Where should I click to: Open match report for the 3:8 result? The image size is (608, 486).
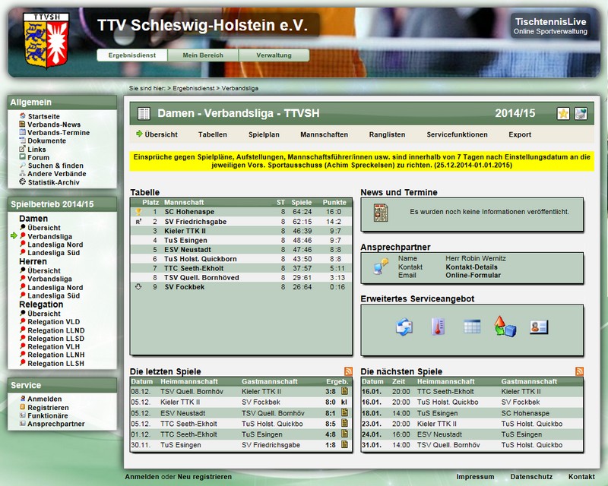coord(344,392)
